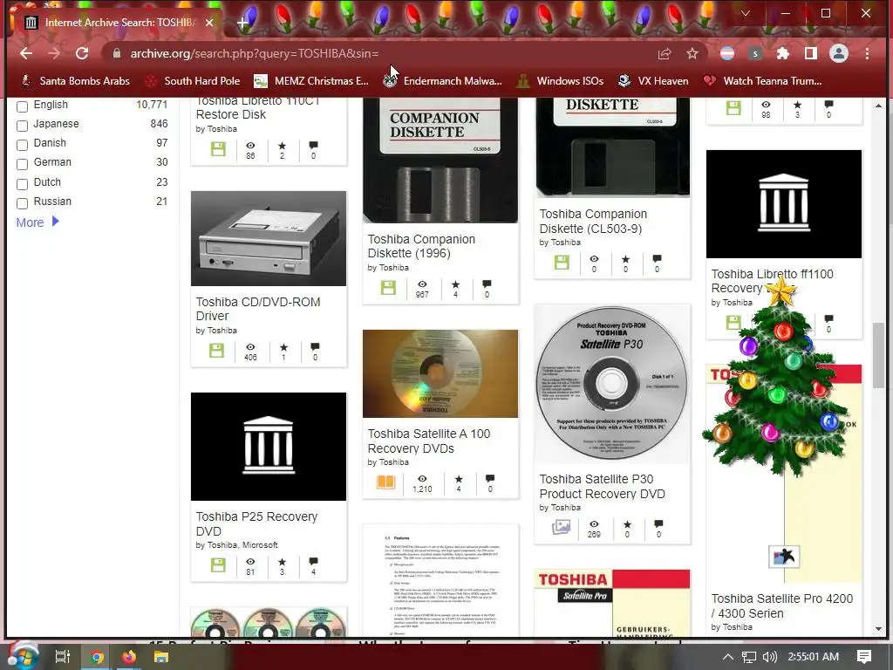Open the CD/DVD-ROM drive thumbnail image

[269, 239]
